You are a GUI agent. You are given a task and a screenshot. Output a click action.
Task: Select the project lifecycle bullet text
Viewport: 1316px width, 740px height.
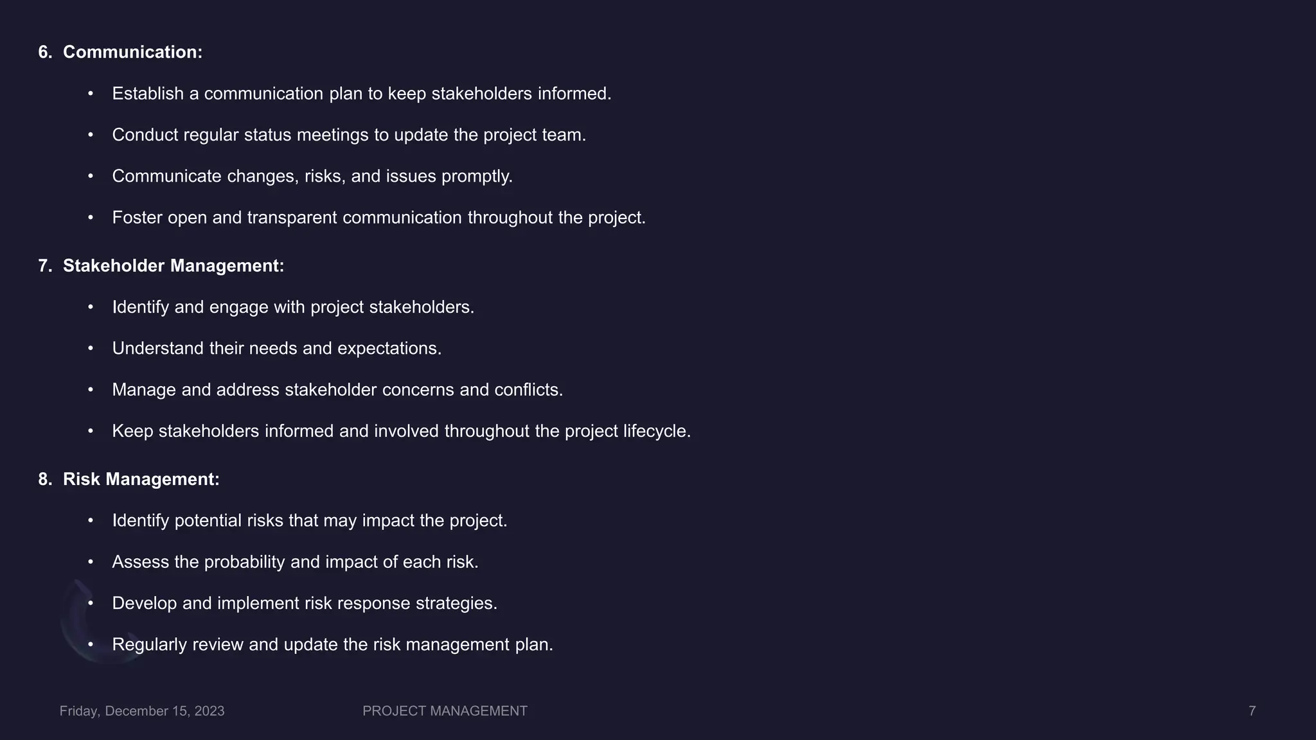pos(402,431)
